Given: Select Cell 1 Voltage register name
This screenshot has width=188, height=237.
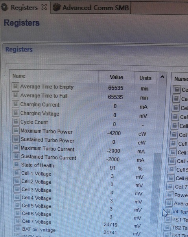Looking at the screenshot, I should [x=36, y=174].
